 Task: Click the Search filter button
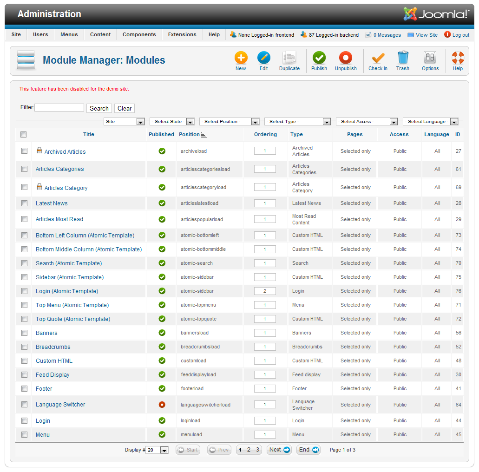point(99,108)
